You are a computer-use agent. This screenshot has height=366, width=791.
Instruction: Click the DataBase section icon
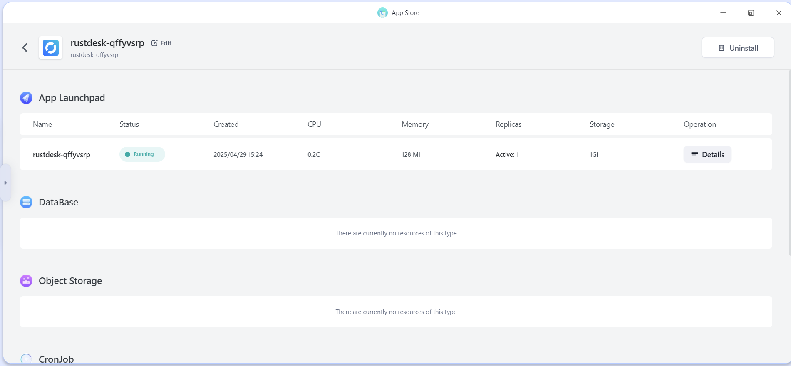click(x=26, y=202)
